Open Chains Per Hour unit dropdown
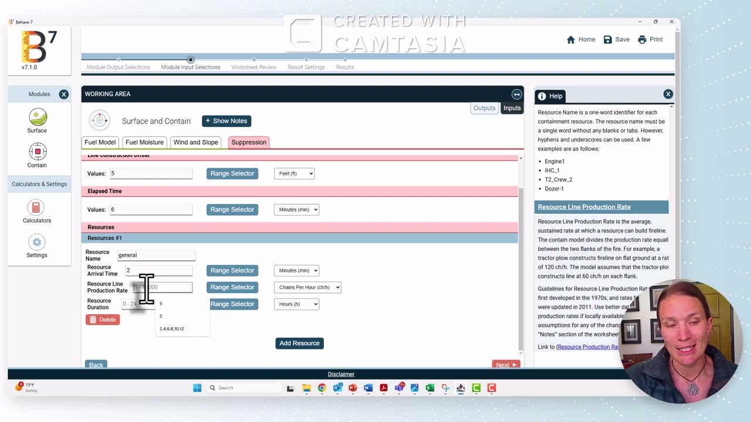 click(x=307, y=287)
